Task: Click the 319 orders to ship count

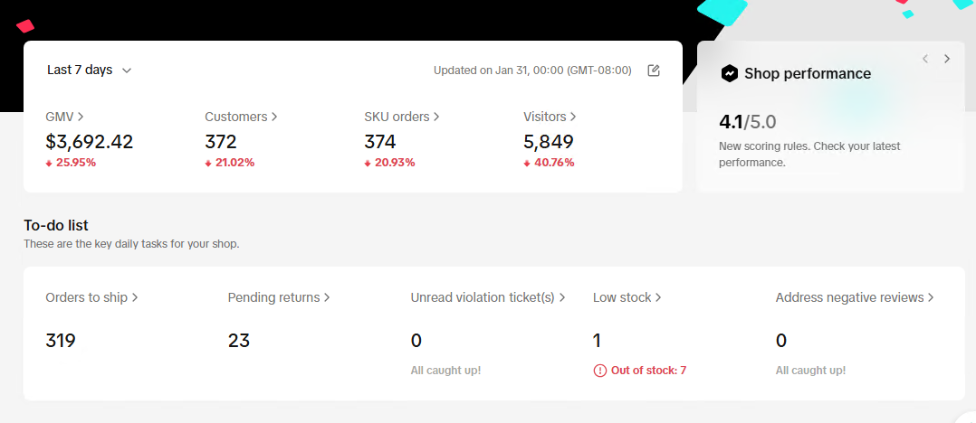Action: tap(61, 341)
